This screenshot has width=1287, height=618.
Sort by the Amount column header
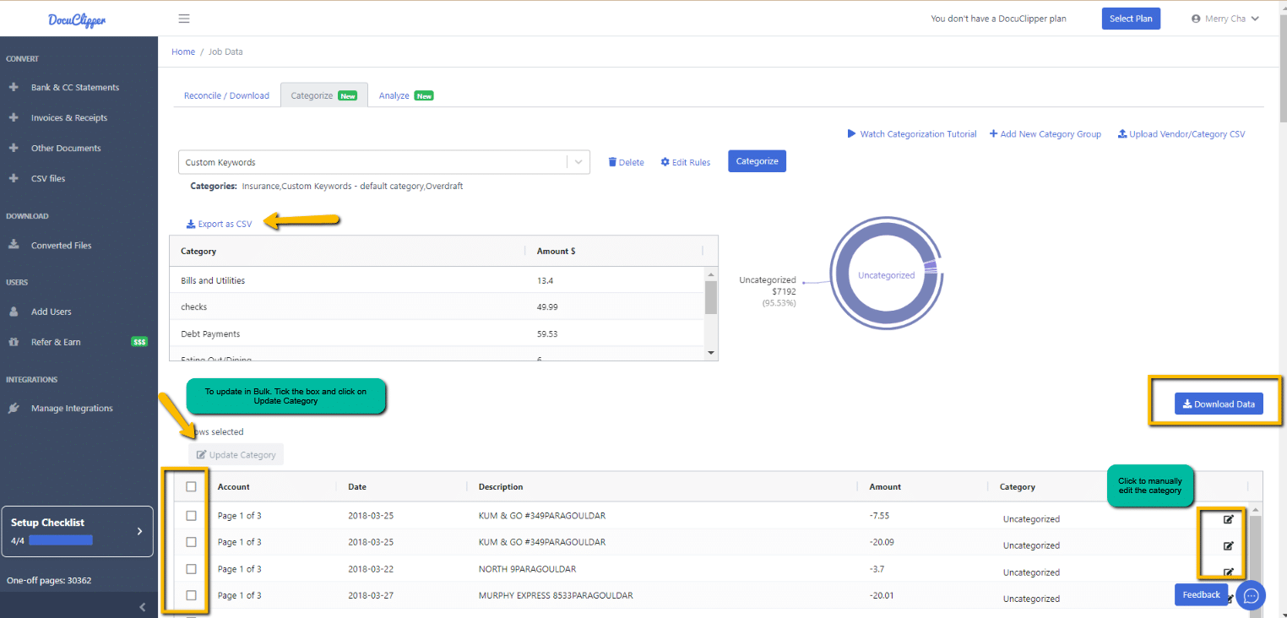coord(885,486)
